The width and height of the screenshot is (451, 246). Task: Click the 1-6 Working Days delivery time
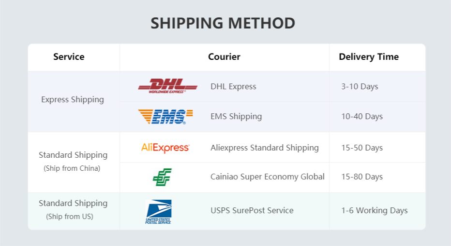click(x=375, y=210)
